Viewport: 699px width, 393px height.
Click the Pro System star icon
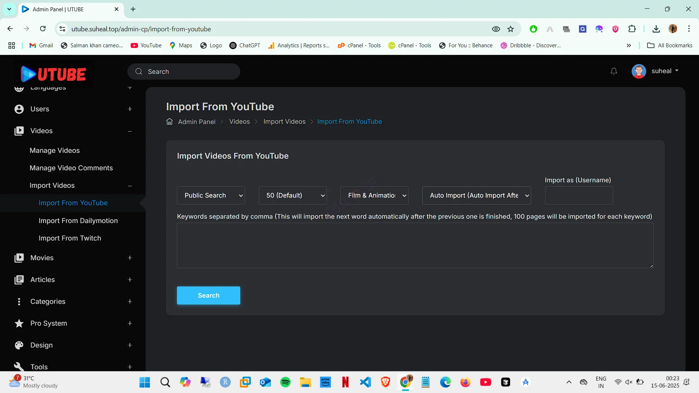pyautogui.click(x=19, y=323)
